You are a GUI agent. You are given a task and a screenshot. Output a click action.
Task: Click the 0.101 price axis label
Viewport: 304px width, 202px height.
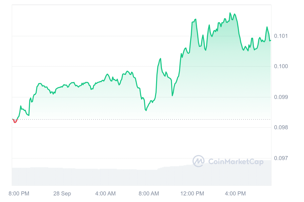281,36
